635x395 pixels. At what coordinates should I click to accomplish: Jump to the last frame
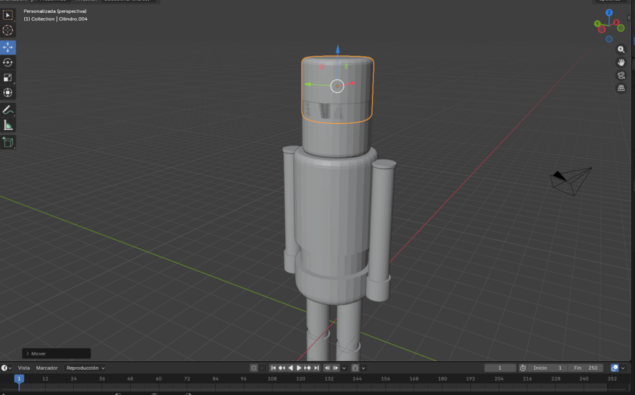(x=317, y=367)
